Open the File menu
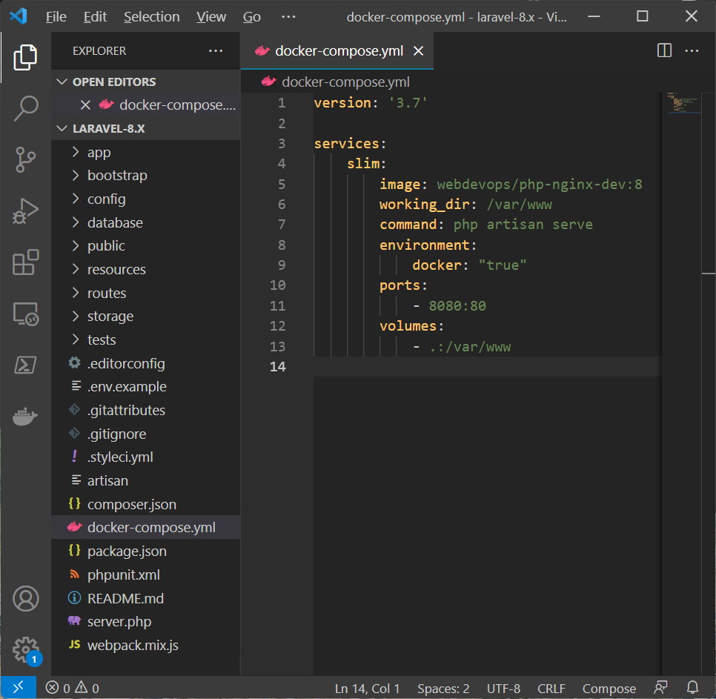 point(56,17)
